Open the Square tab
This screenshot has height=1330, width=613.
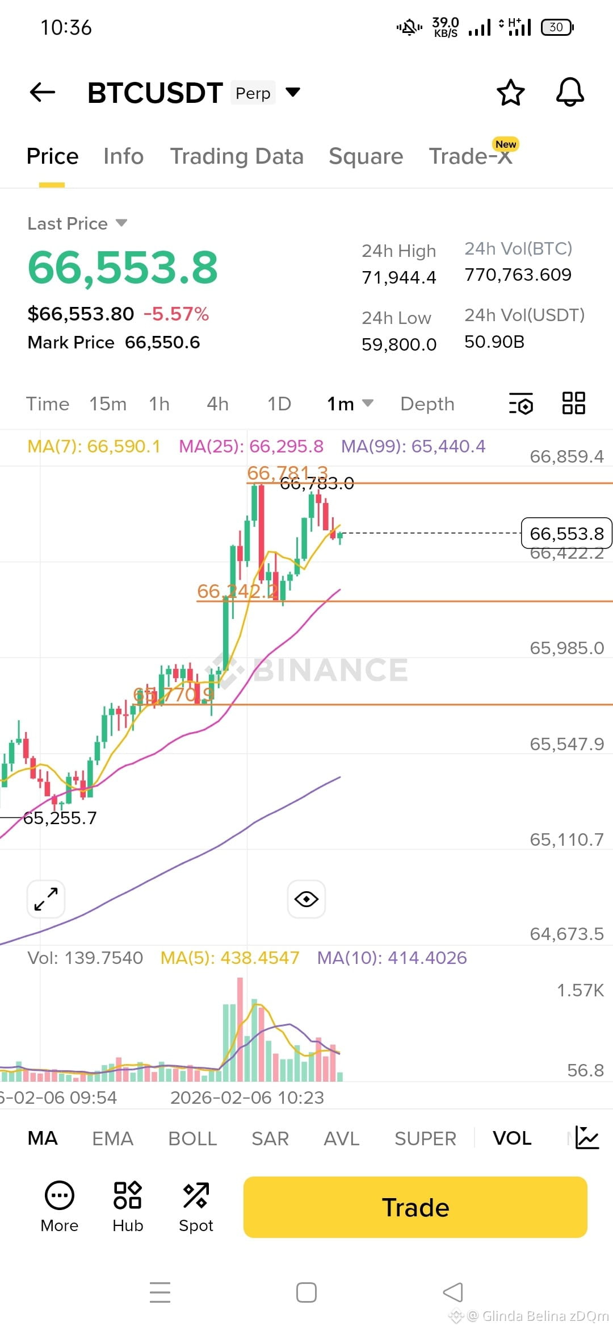point(366,156)
